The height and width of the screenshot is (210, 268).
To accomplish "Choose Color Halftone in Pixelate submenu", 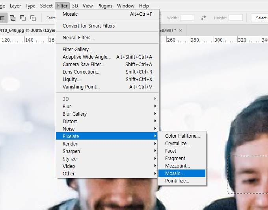I will pos(182,136).
